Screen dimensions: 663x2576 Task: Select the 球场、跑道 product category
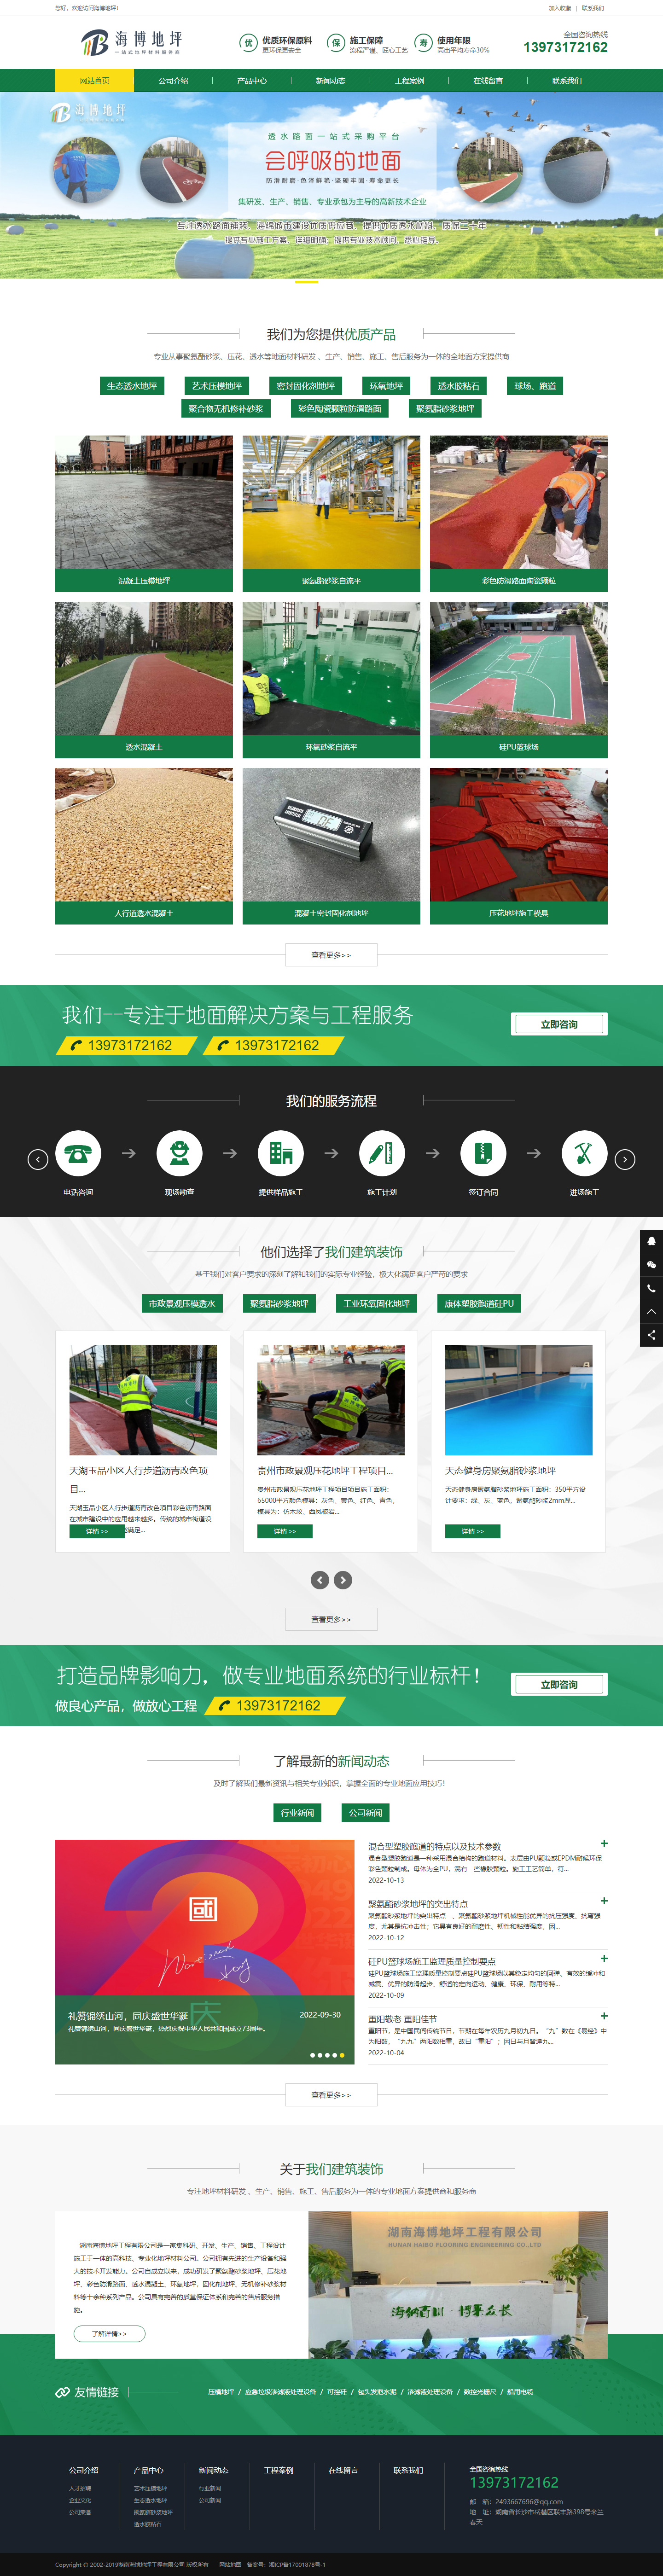click(535, 386)
